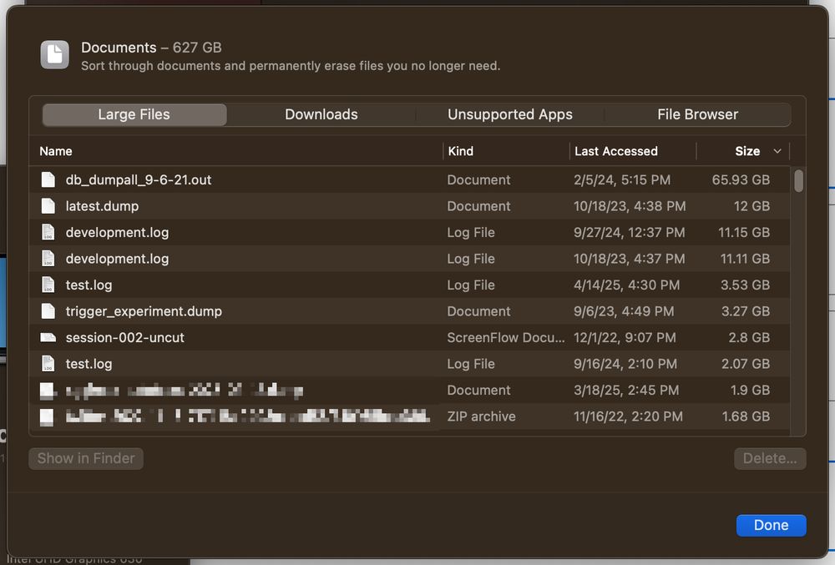The width and height of the screenshot is (835, 565).
Task: Click the log file icon next to development.log
Action: [48, 232]
